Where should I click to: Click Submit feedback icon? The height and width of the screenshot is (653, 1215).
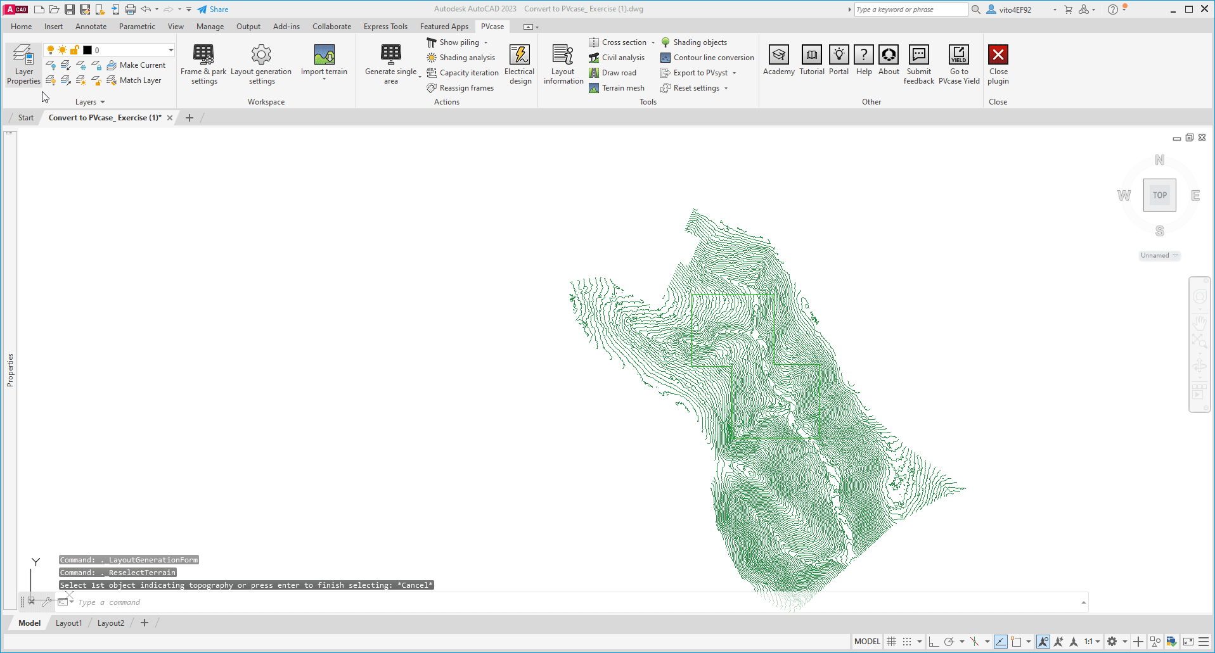pyautogui.click(x=919, y=55)
